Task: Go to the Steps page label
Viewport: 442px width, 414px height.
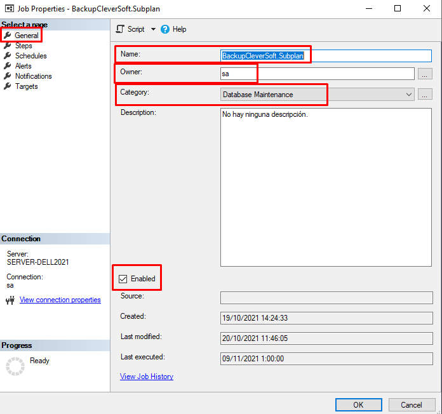Action: tap(23, 46)
